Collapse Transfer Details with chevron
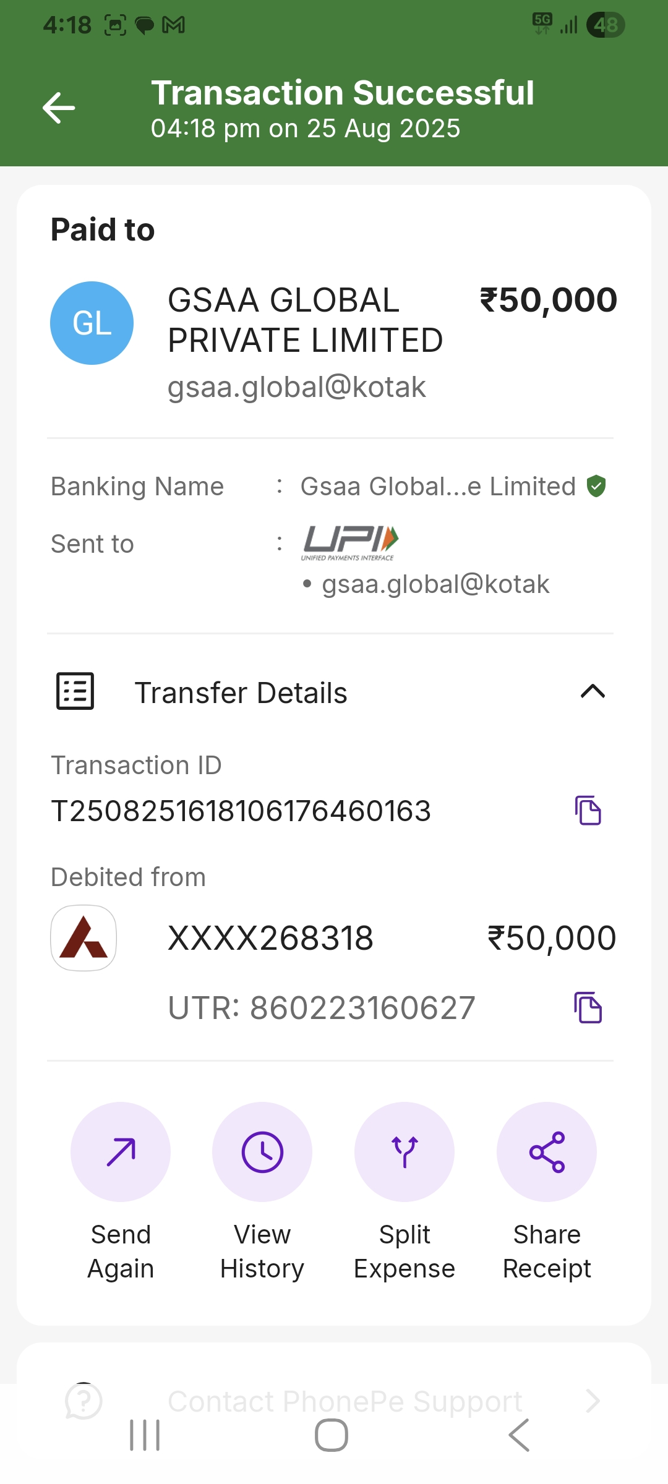The height and width of the screenshot is (1484, 668). (x=593, y=691)
